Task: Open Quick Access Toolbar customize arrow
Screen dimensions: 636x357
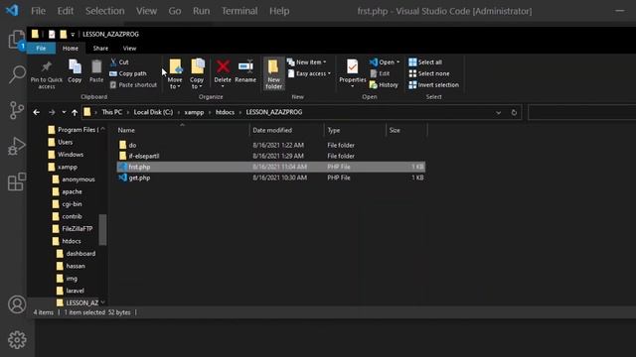Action: coord(73,35)
